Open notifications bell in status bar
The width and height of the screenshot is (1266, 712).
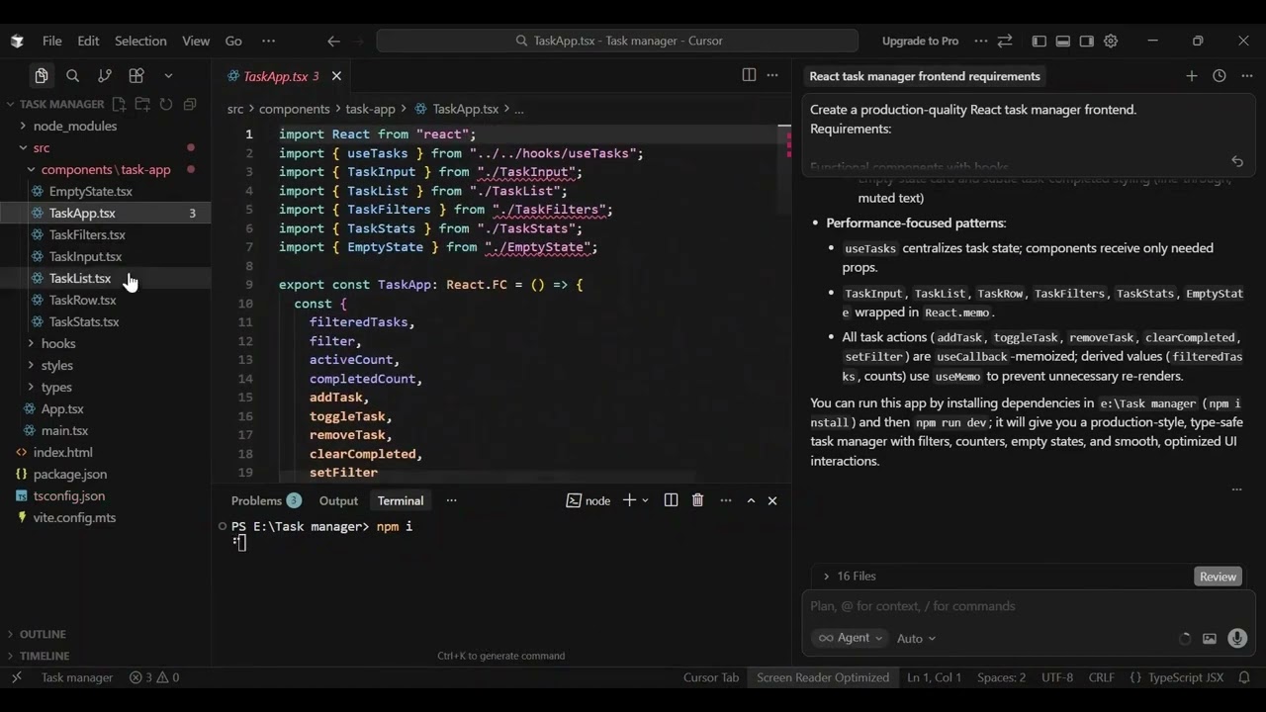point(1244,677)
